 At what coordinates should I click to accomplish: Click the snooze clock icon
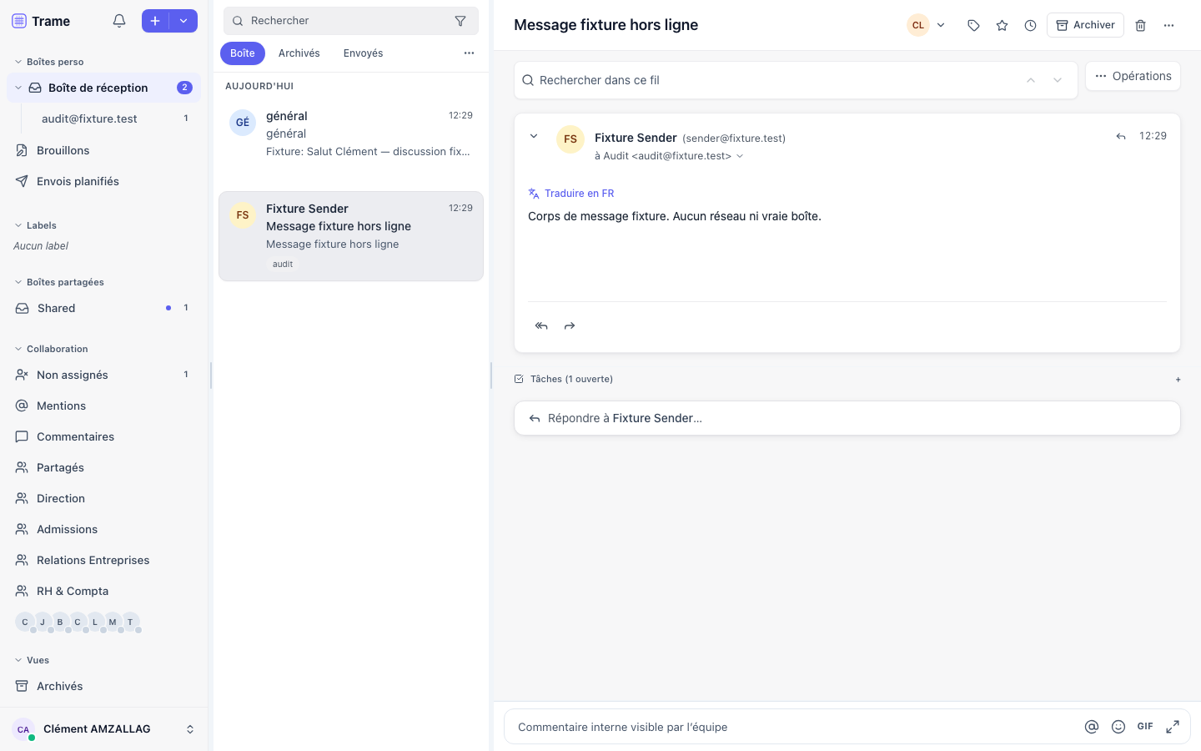tap(1030, 26)
